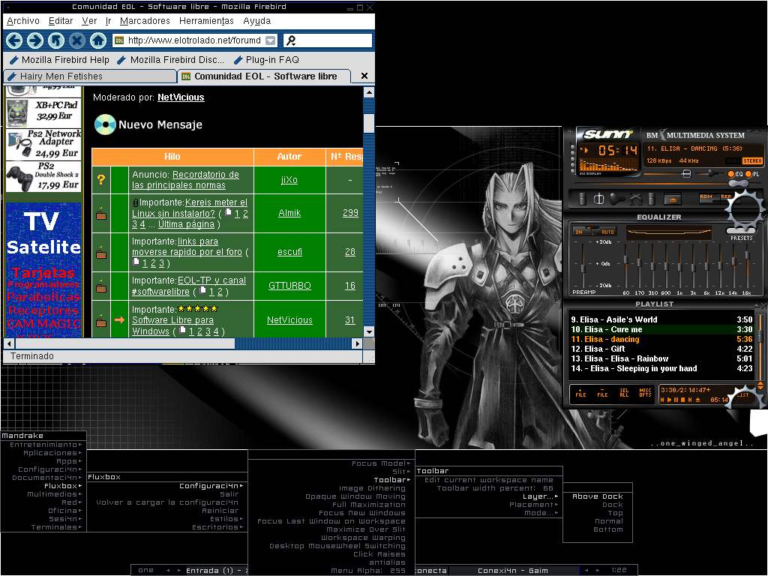Toggle the equalizer ON switch

(579, 232)
